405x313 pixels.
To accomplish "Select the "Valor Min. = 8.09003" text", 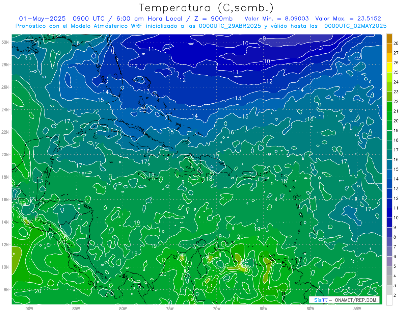I will click(x=276, y=19).
